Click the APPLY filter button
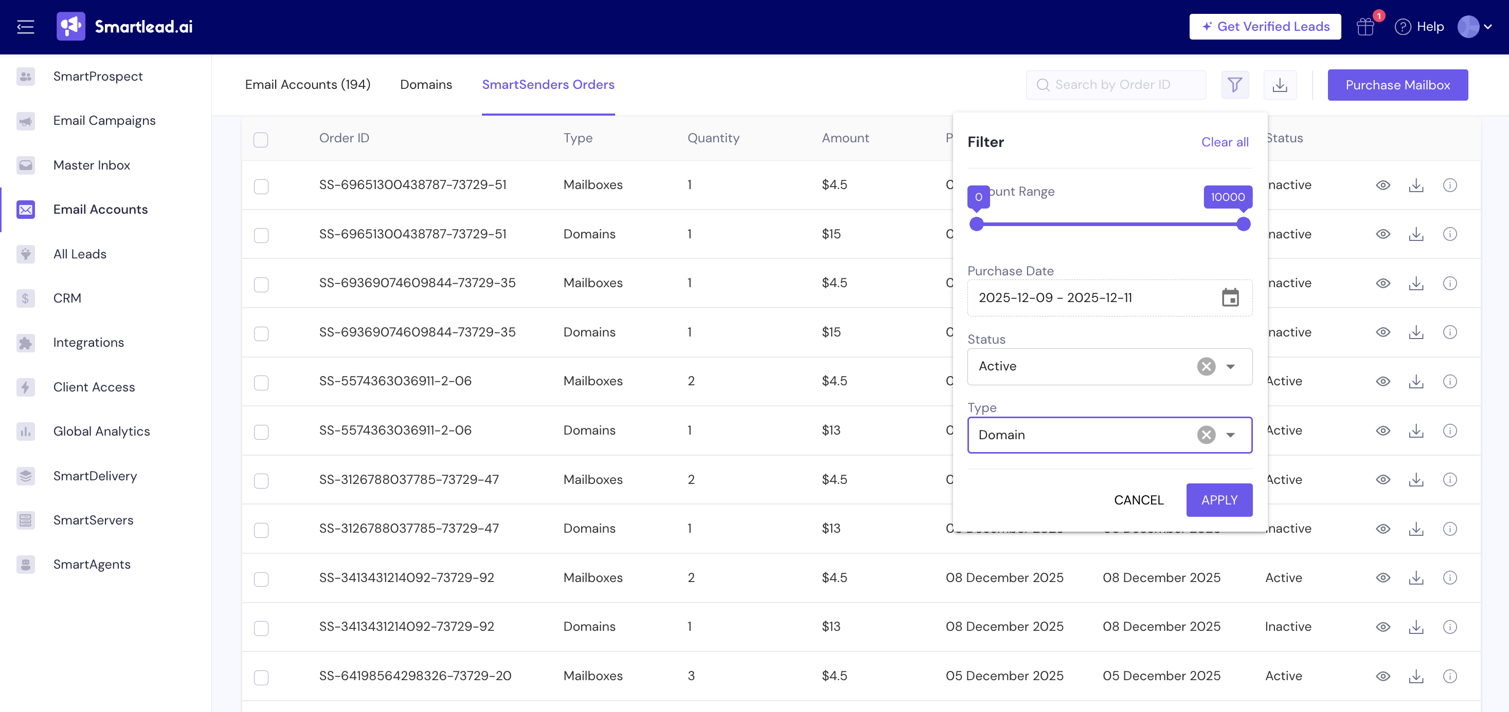The image size is (1509, 712). pyautogui.click(x=1219, y=500)
